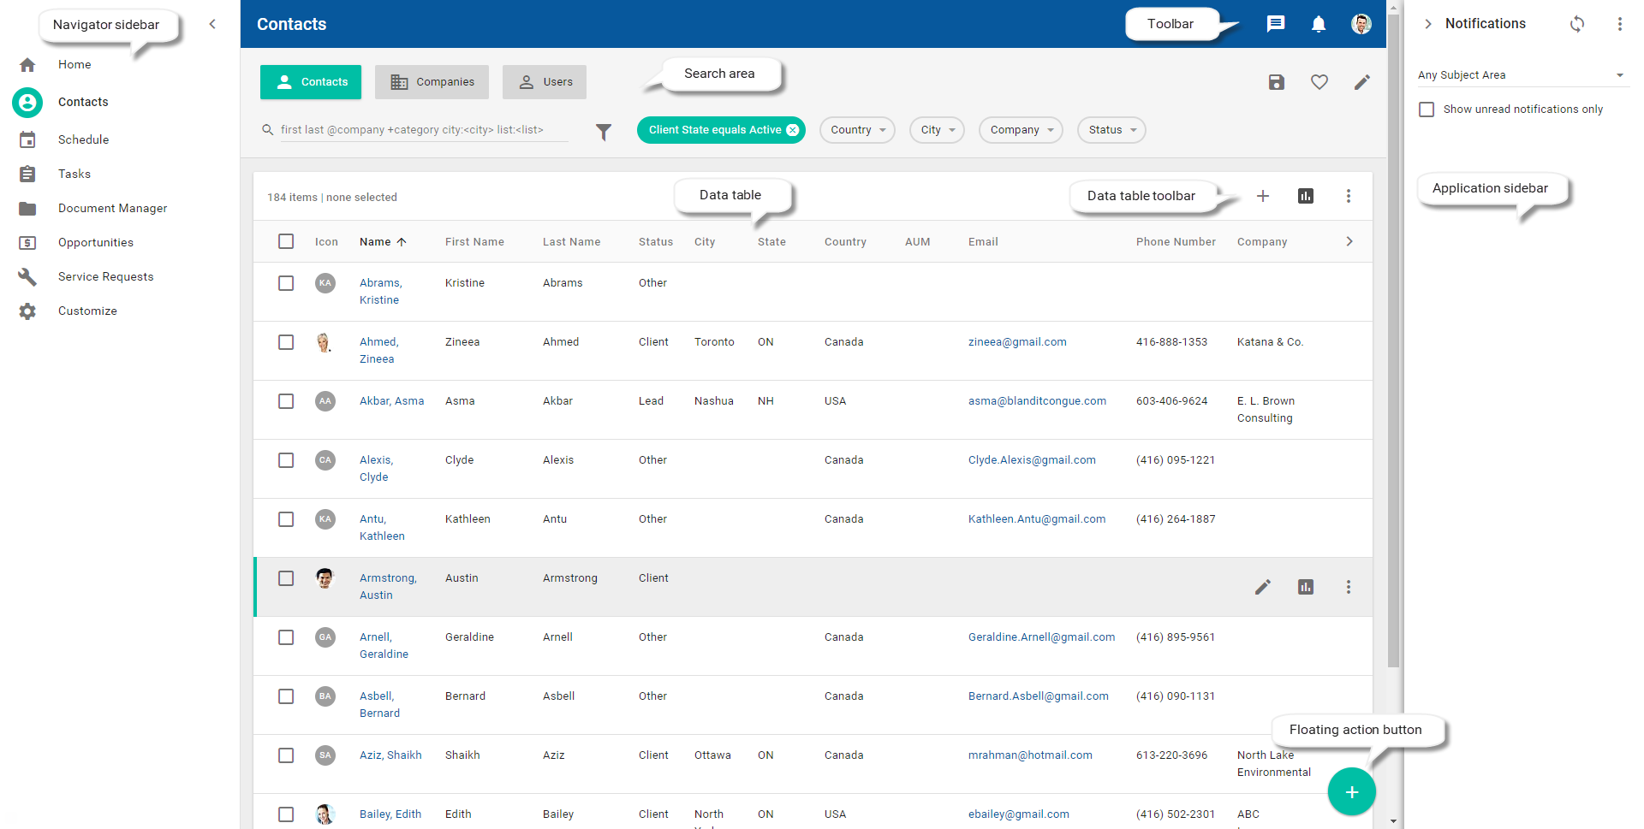Select the checkbox for Akbar, Asma row
Image resolution: width=1644 pixels, height=829 pixels.
click(286, 401)
